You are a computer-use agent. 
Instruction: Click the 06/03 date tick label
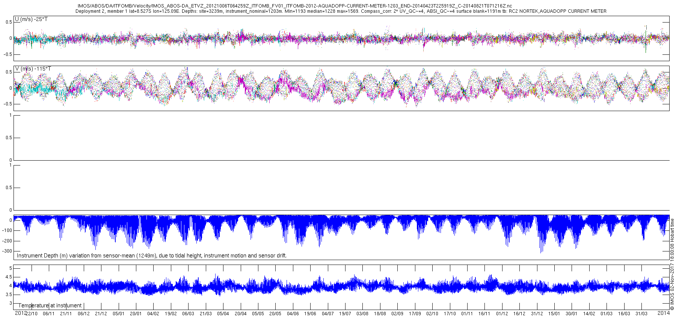188,314
